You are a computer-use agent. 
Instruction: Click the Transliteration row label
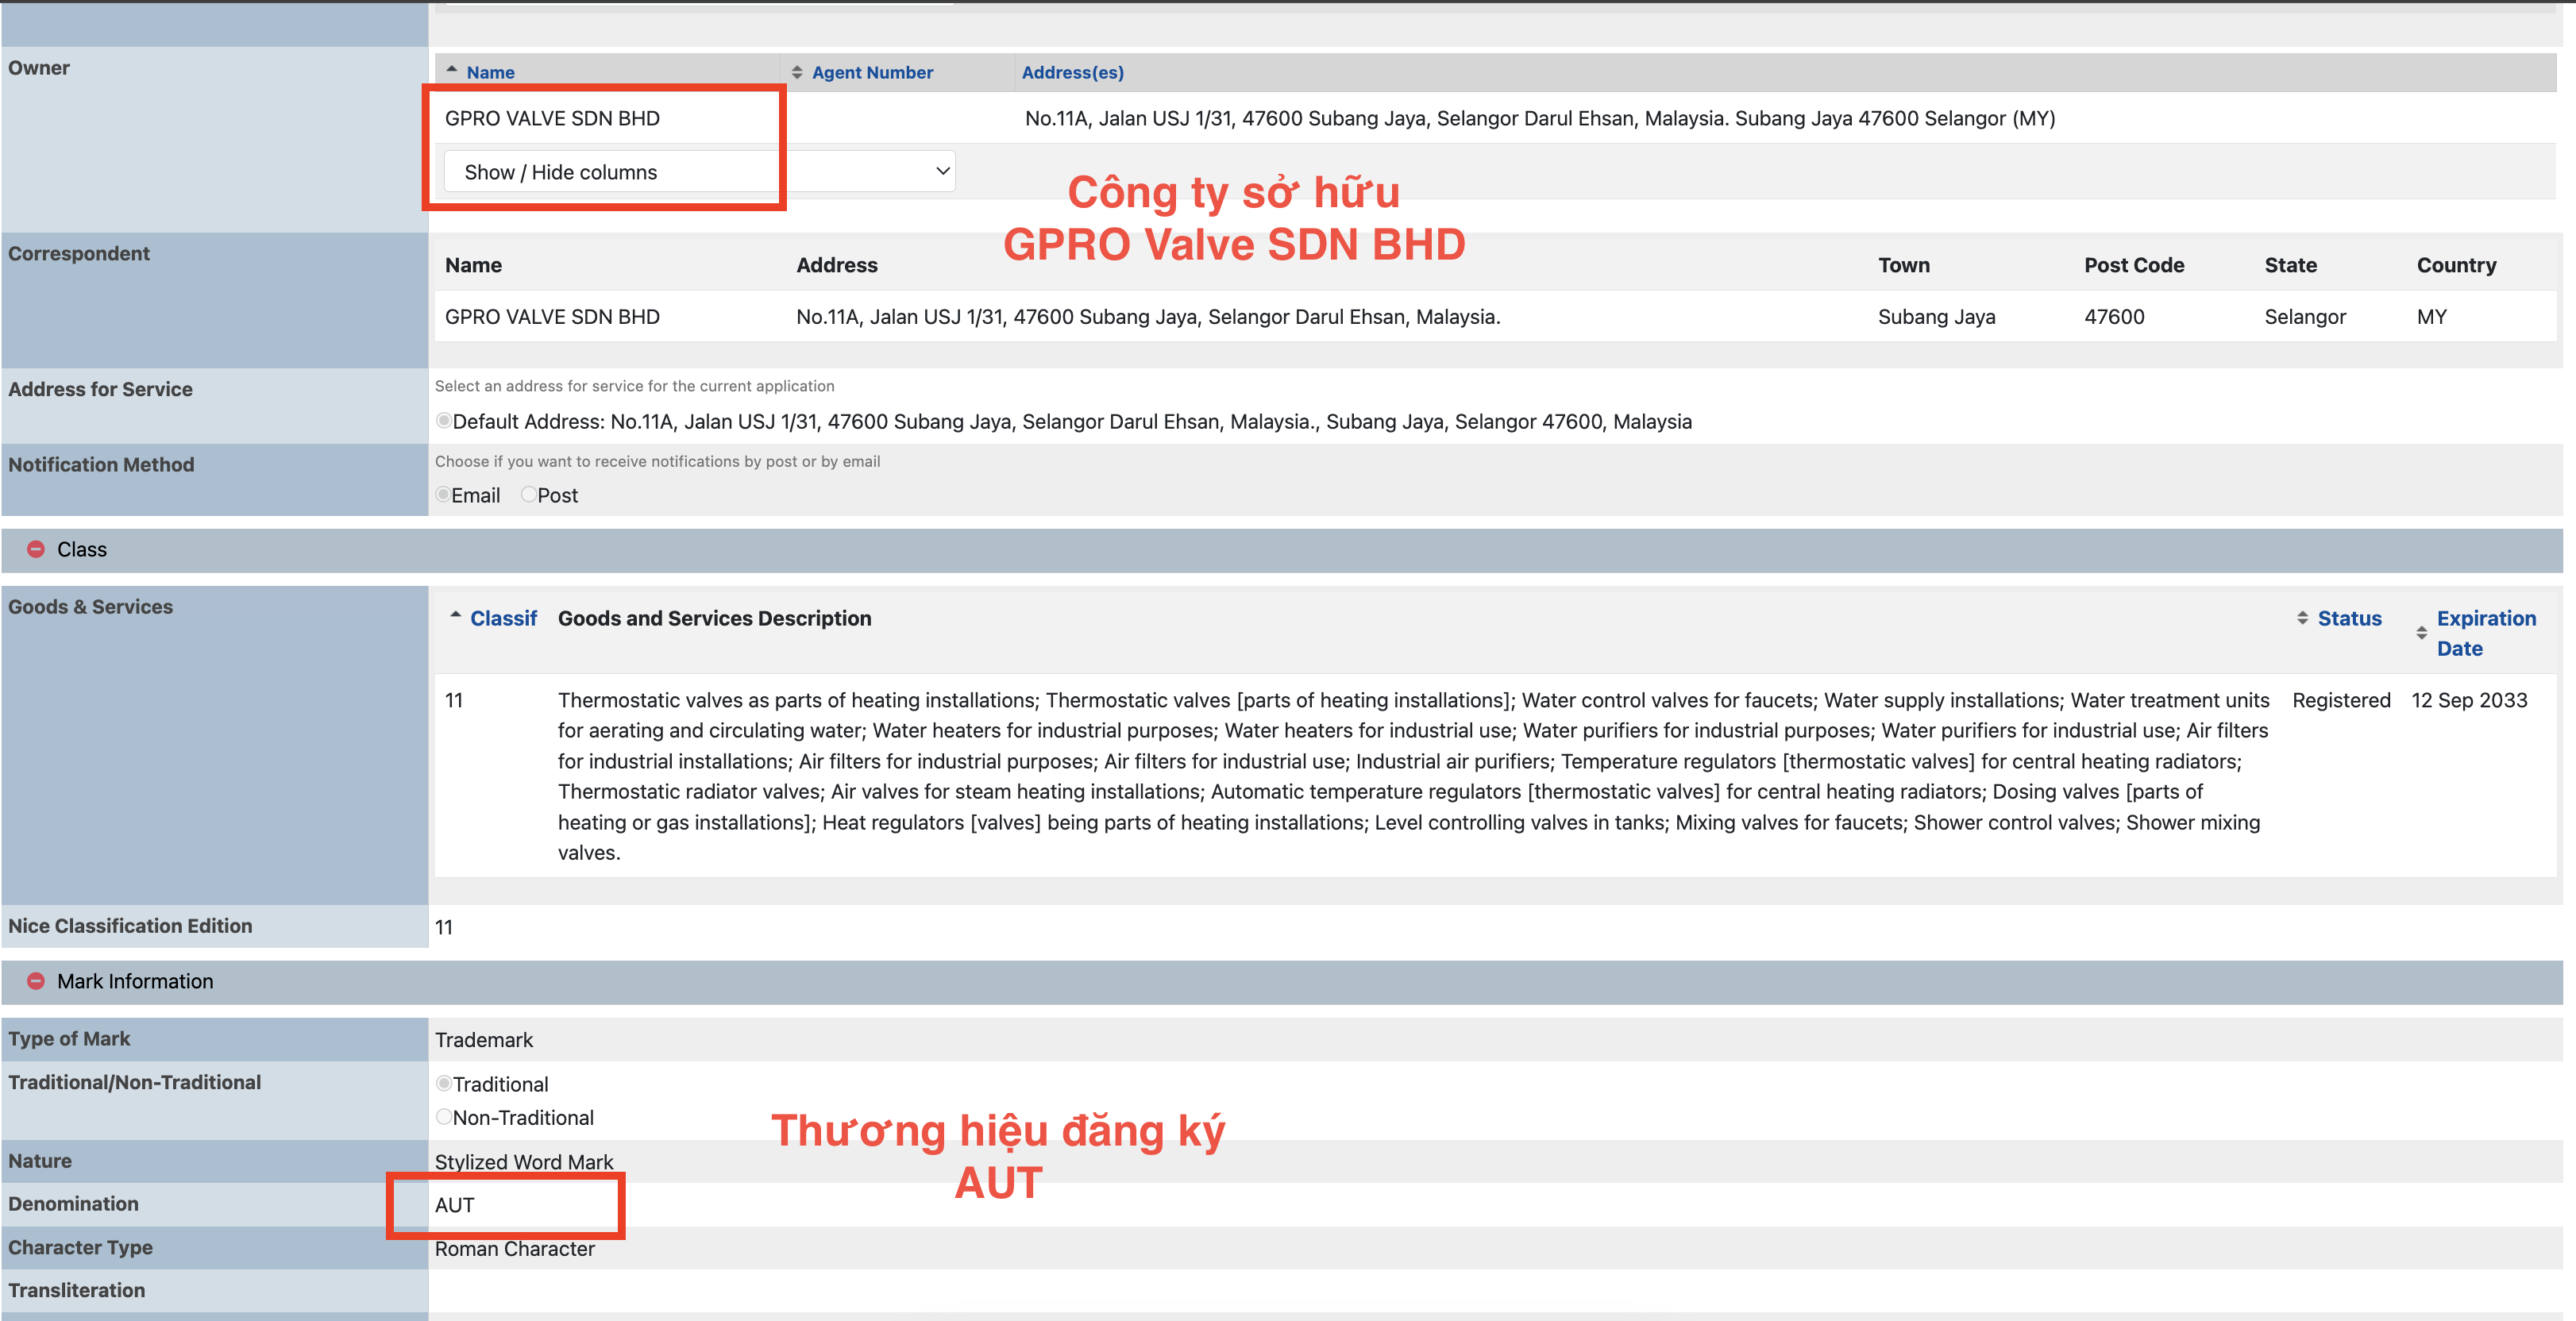76,1291
